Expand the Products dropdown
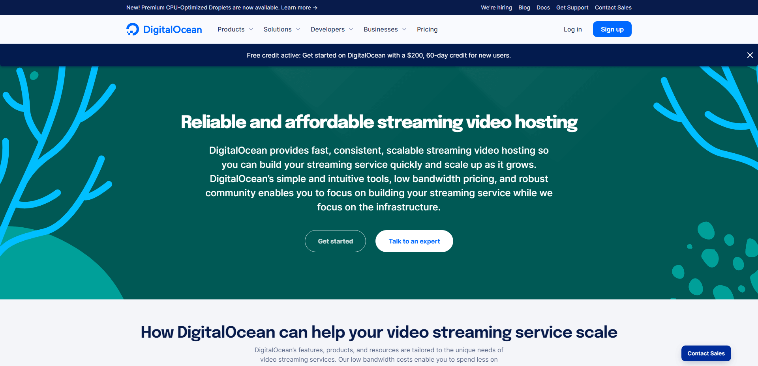The image size is (758, 366). tap(235, 29)
